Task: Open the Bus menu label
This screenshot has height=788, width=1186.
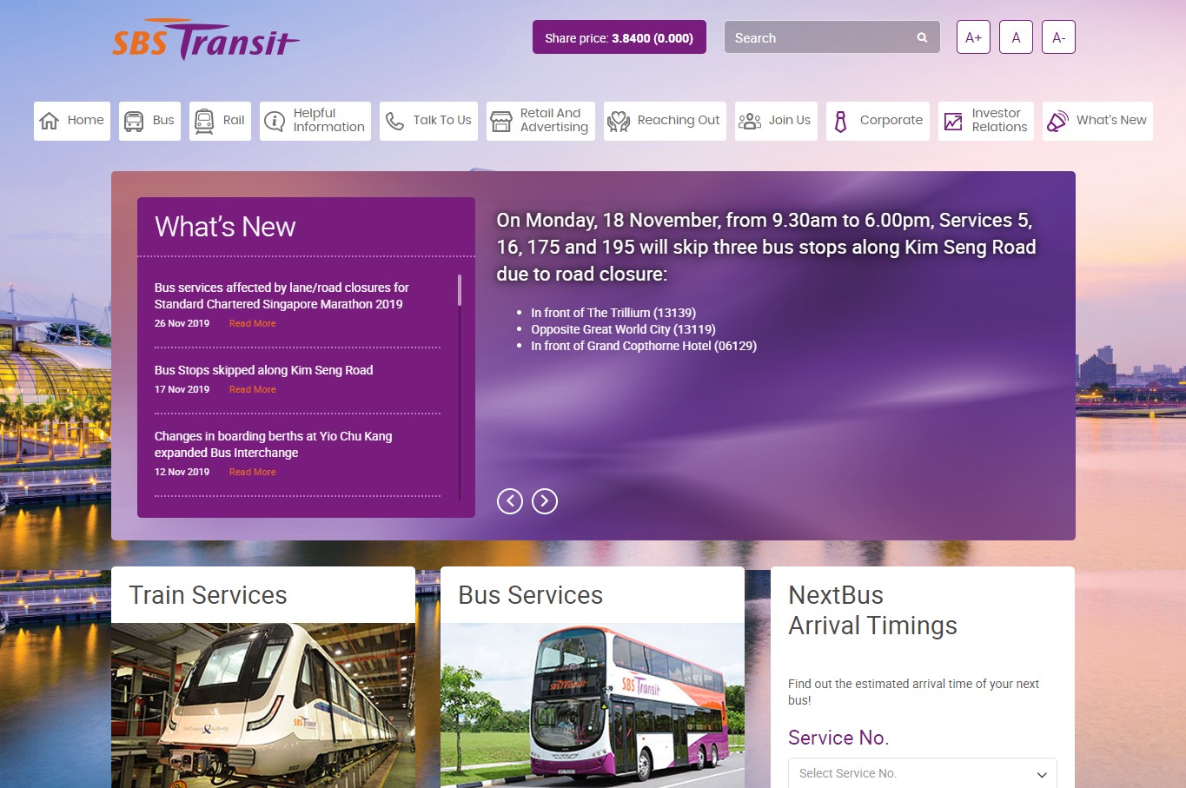Action: click(x=163, y=121)
